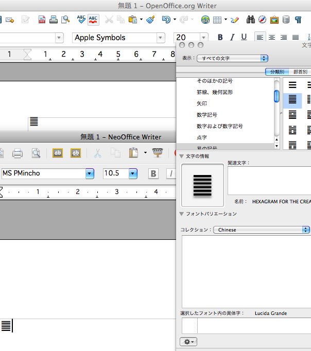Collapse the 文字の情報 section
The image size is (311, 351).
click(182, 156)
